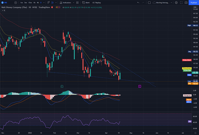This screenshot has width=199, height=135.
Task: Select the bars chart style icon
Action: [48, 3]
